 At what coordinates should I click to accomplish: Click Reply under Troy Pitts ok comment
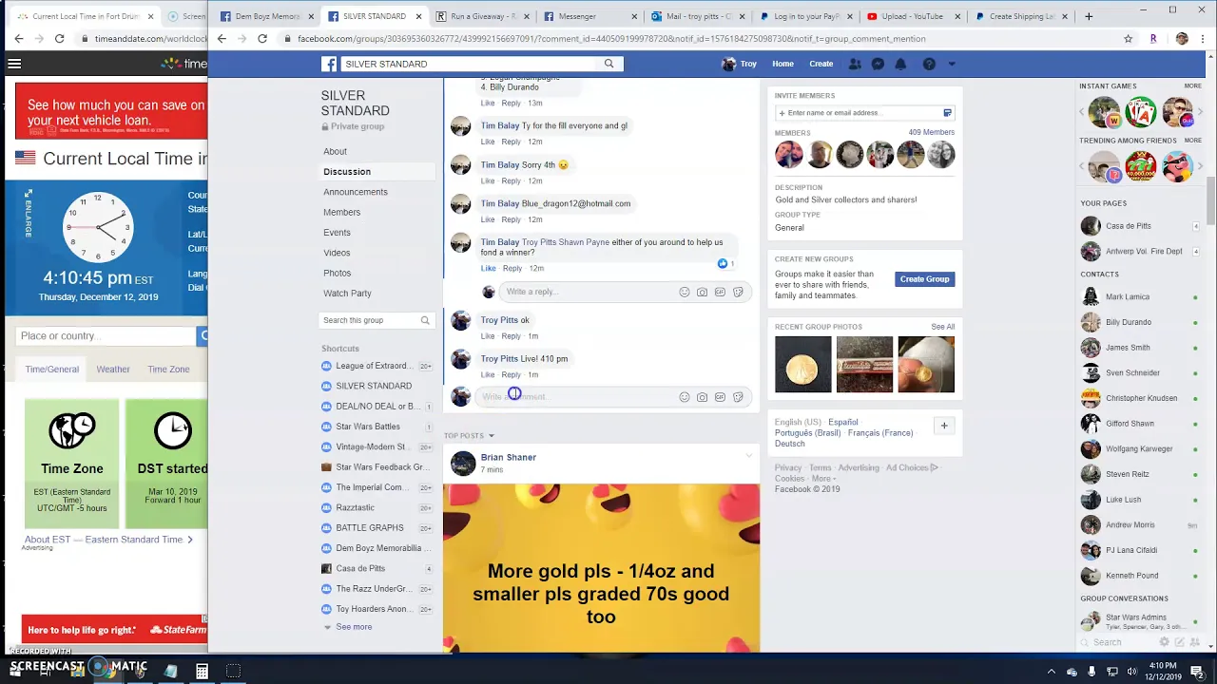coord(511,336)
